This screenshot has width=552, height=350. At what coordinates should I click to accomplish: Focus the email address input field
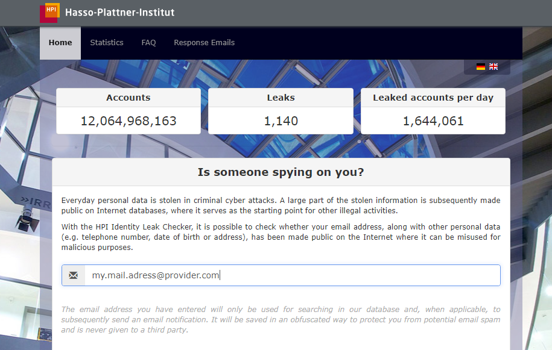click(x=292, y=275)
